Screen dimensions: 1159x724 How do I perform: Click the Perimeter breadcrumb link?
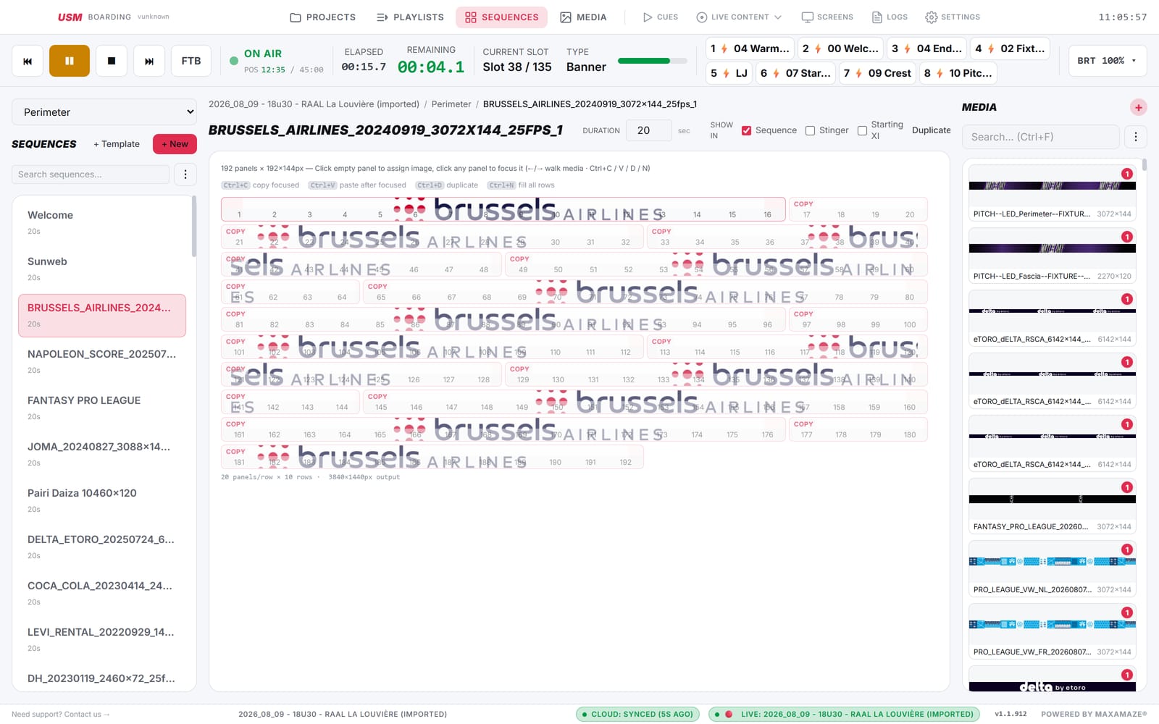point(451,104)
